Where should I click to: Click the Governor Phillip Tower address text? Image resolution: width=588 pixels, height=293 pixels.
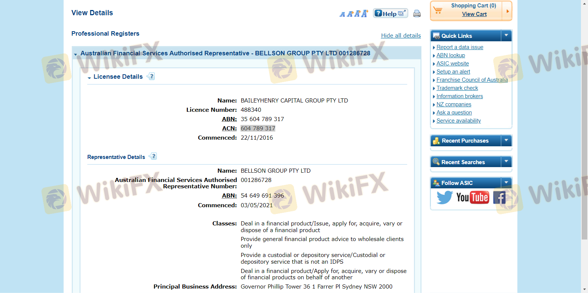tap(317, 287)
